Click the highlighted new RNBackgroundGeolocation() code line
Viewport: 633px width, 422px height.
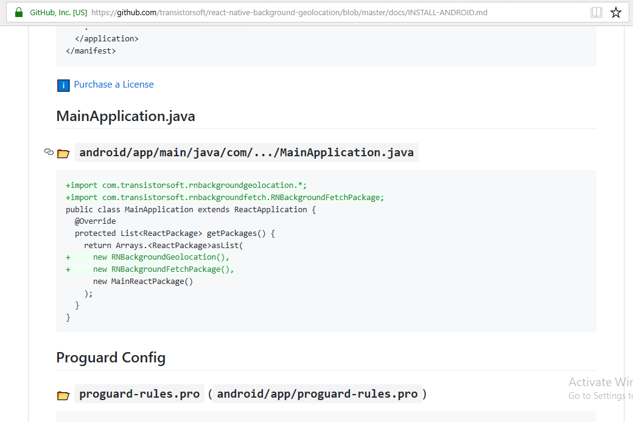(159, 257)
